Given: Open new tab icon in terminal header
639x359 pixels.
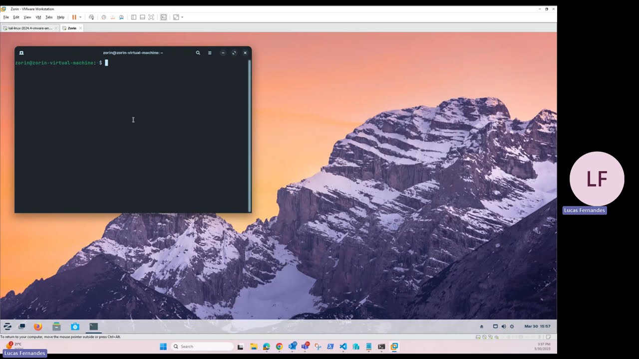Looking at the screenshot, I should (x=21, y=52).
